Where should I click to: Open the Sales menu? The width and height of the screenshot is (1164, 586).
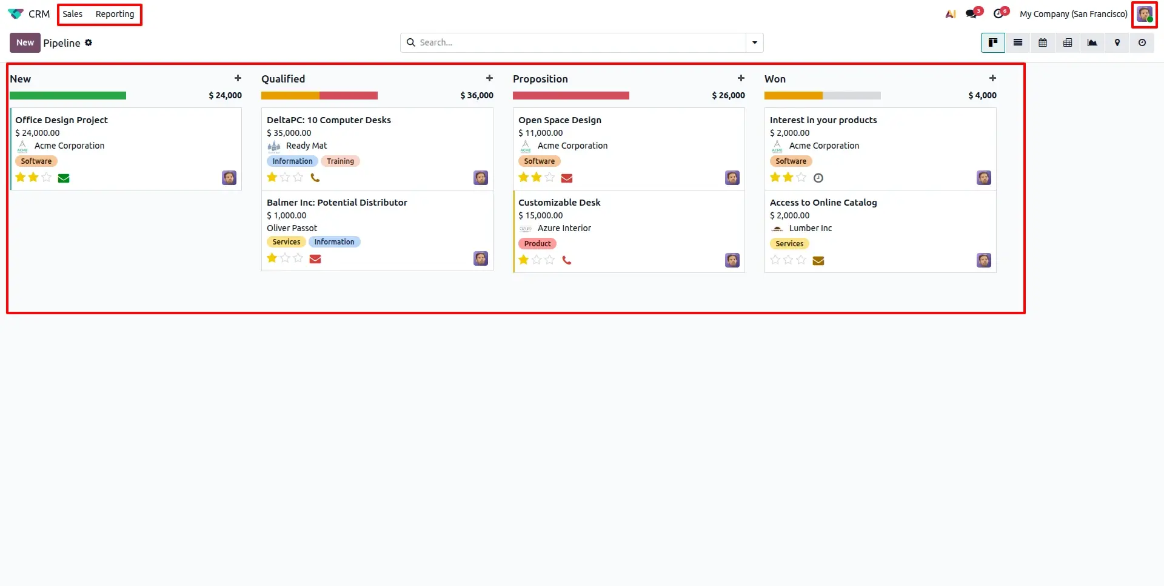pos(73,14)
